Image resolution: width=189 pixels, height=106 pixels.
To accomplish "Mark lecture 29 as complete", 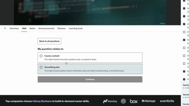I will pyautogui.click(x=184, y=48).
